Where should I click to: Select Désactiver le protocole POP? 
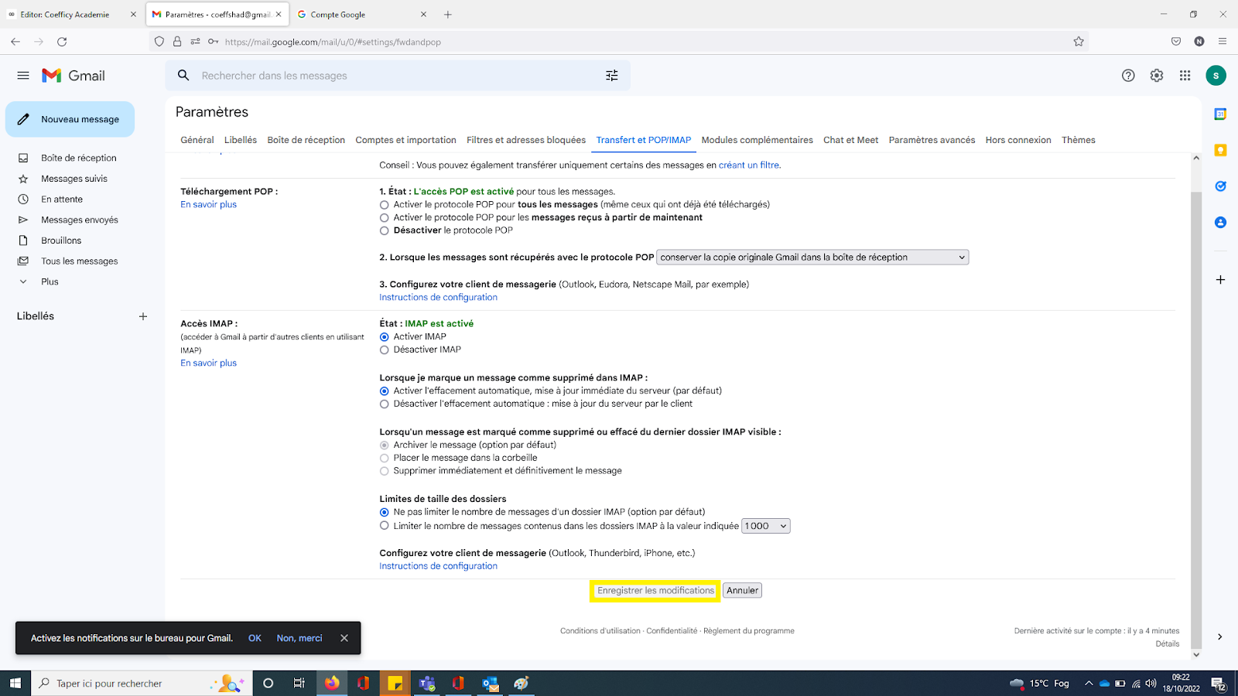[385, 230]
